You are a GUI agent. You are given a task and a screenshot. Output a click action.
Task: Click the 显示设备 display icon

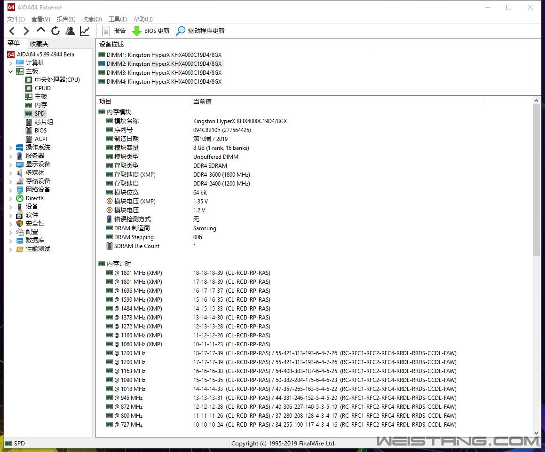click(20, 164)
